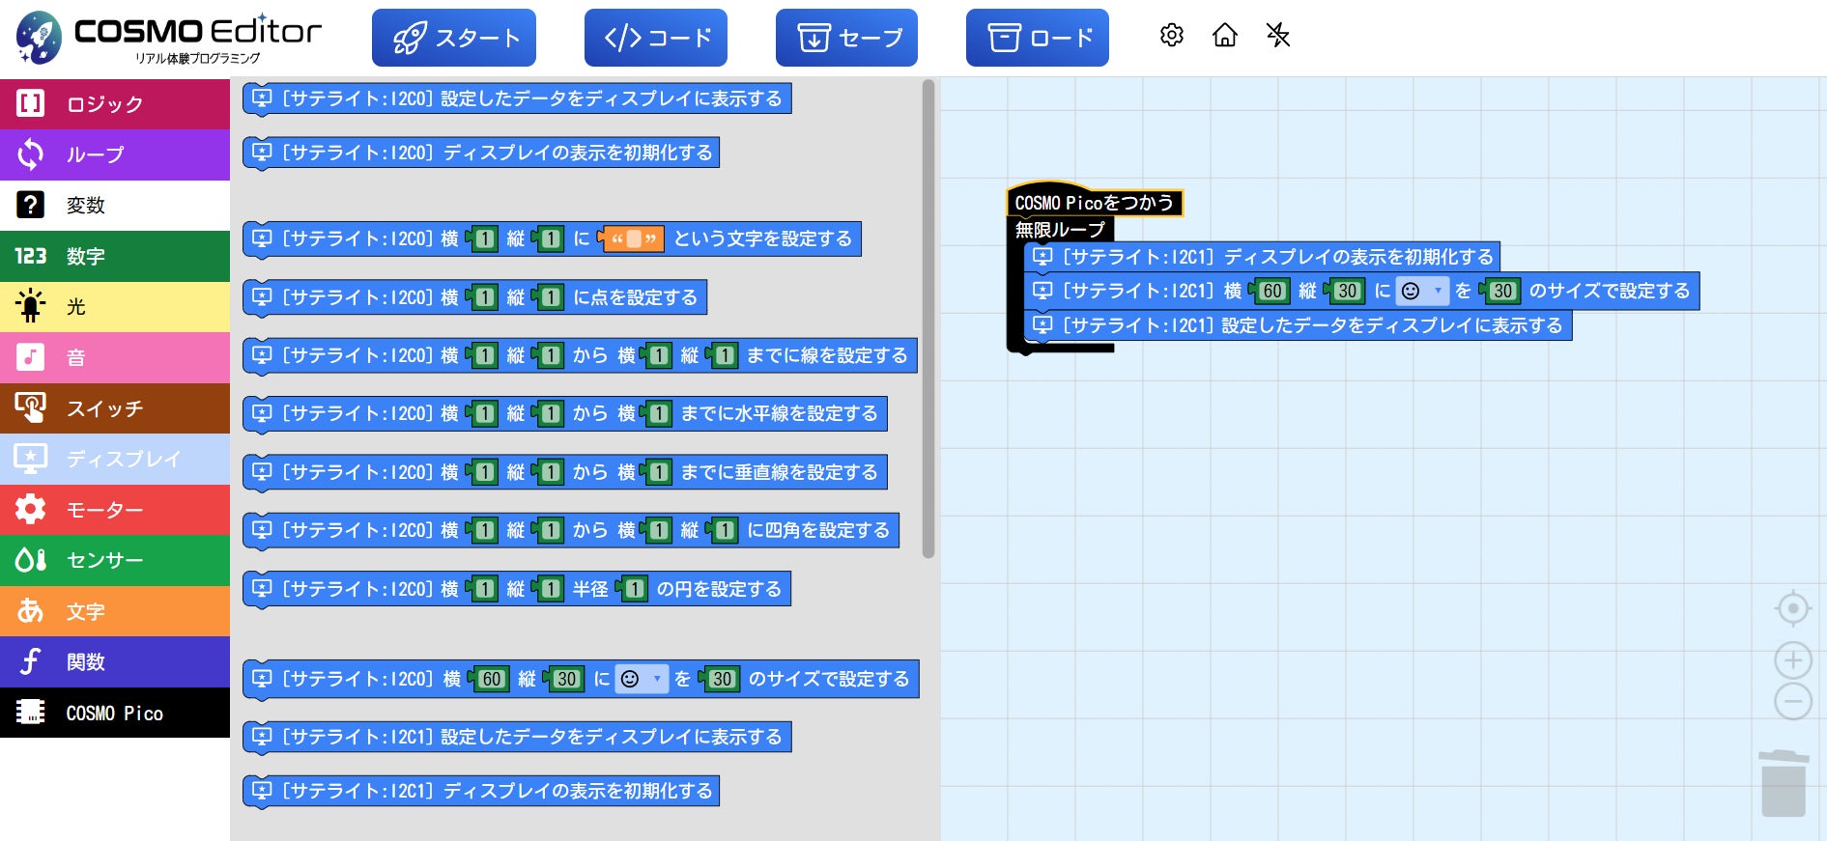
Task: Open the 数字 block category
Action: [115, 256]
